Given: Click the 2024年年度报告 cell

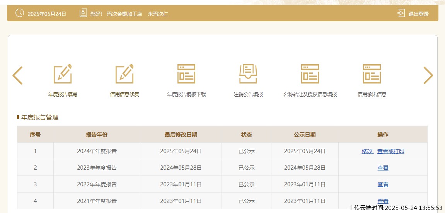Looking at the screenshot, I should coord(97,151).
